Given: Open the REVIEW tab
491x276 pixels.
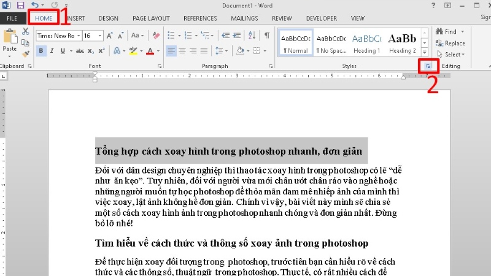Looking at the screenshot, I should [282, 18].
